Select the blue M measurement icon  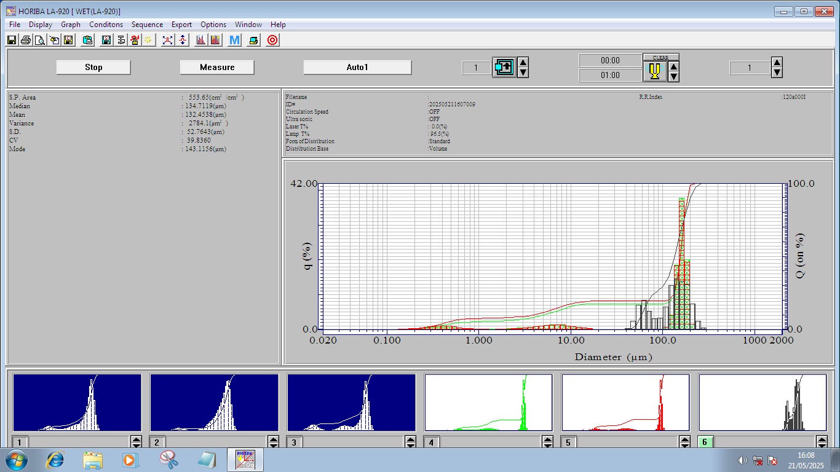click(234, 40)
